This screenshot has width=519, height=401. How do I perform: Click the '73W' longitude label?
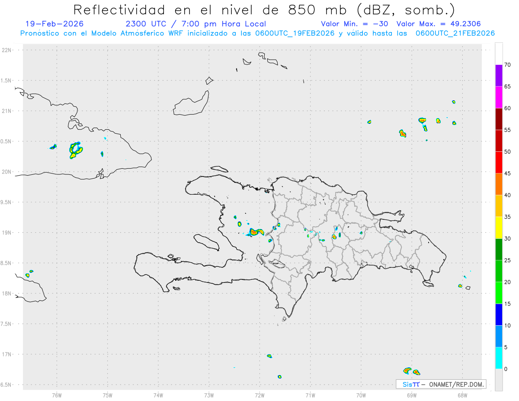[x=209, y=395]
